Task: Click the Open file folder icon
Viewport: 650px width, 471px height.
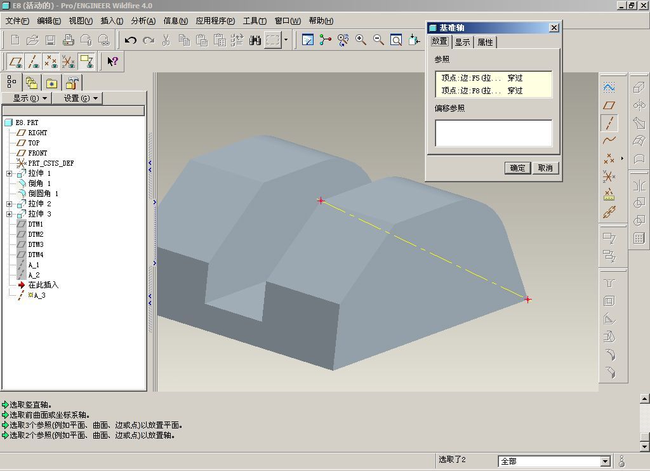Action: [32, 40]
